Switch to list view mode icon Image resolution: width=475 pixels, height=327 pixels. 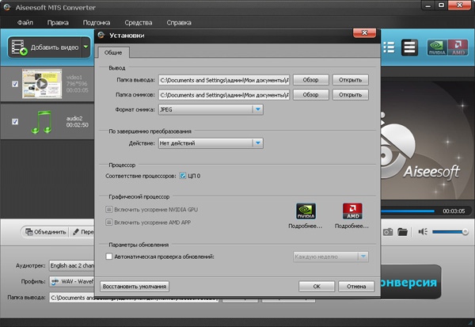click(389, 48)
